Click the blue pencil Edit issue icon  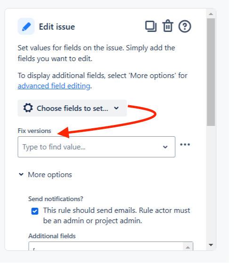click(26, 26)
